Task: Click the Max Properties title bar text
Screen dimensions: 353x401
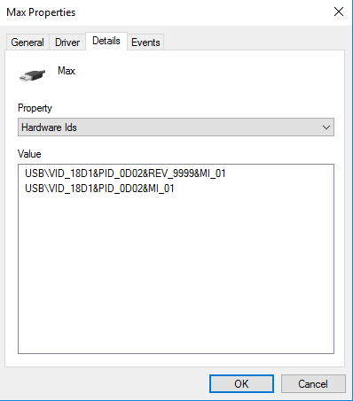Action: pos(41,12)
